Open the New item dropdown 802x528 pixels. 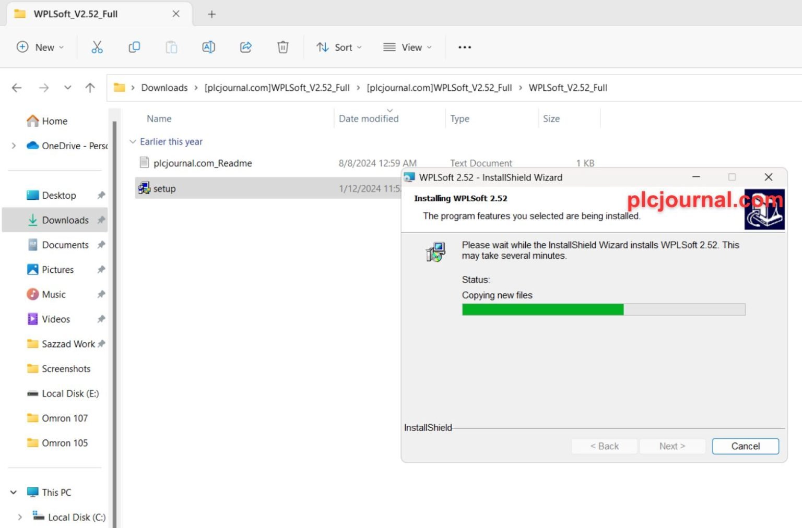tap(40, 47)
